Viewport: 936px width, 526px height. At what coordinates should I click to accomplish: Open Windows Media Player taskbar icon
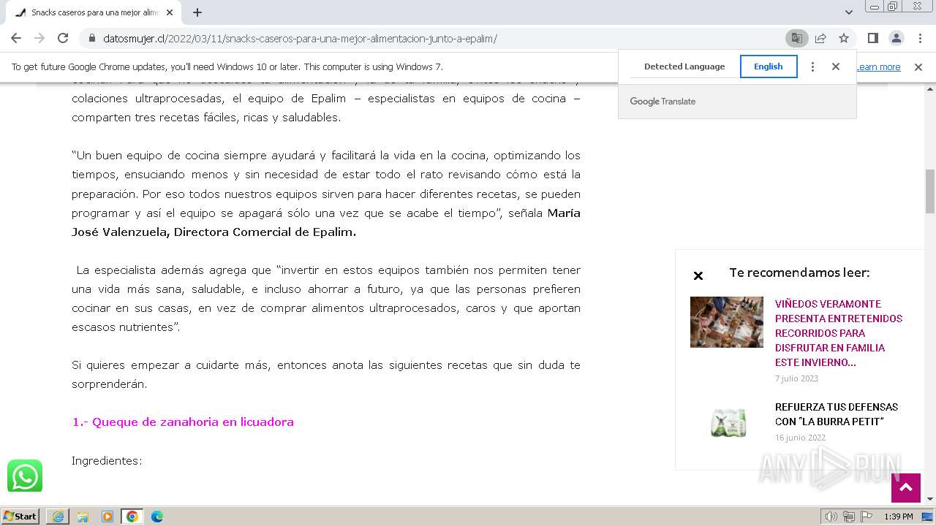coord(107,517)
